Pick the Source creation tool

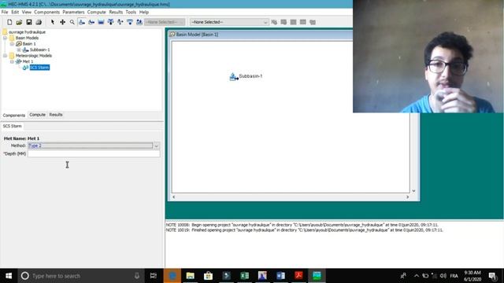pyautogui.click(x=130, y=22)
